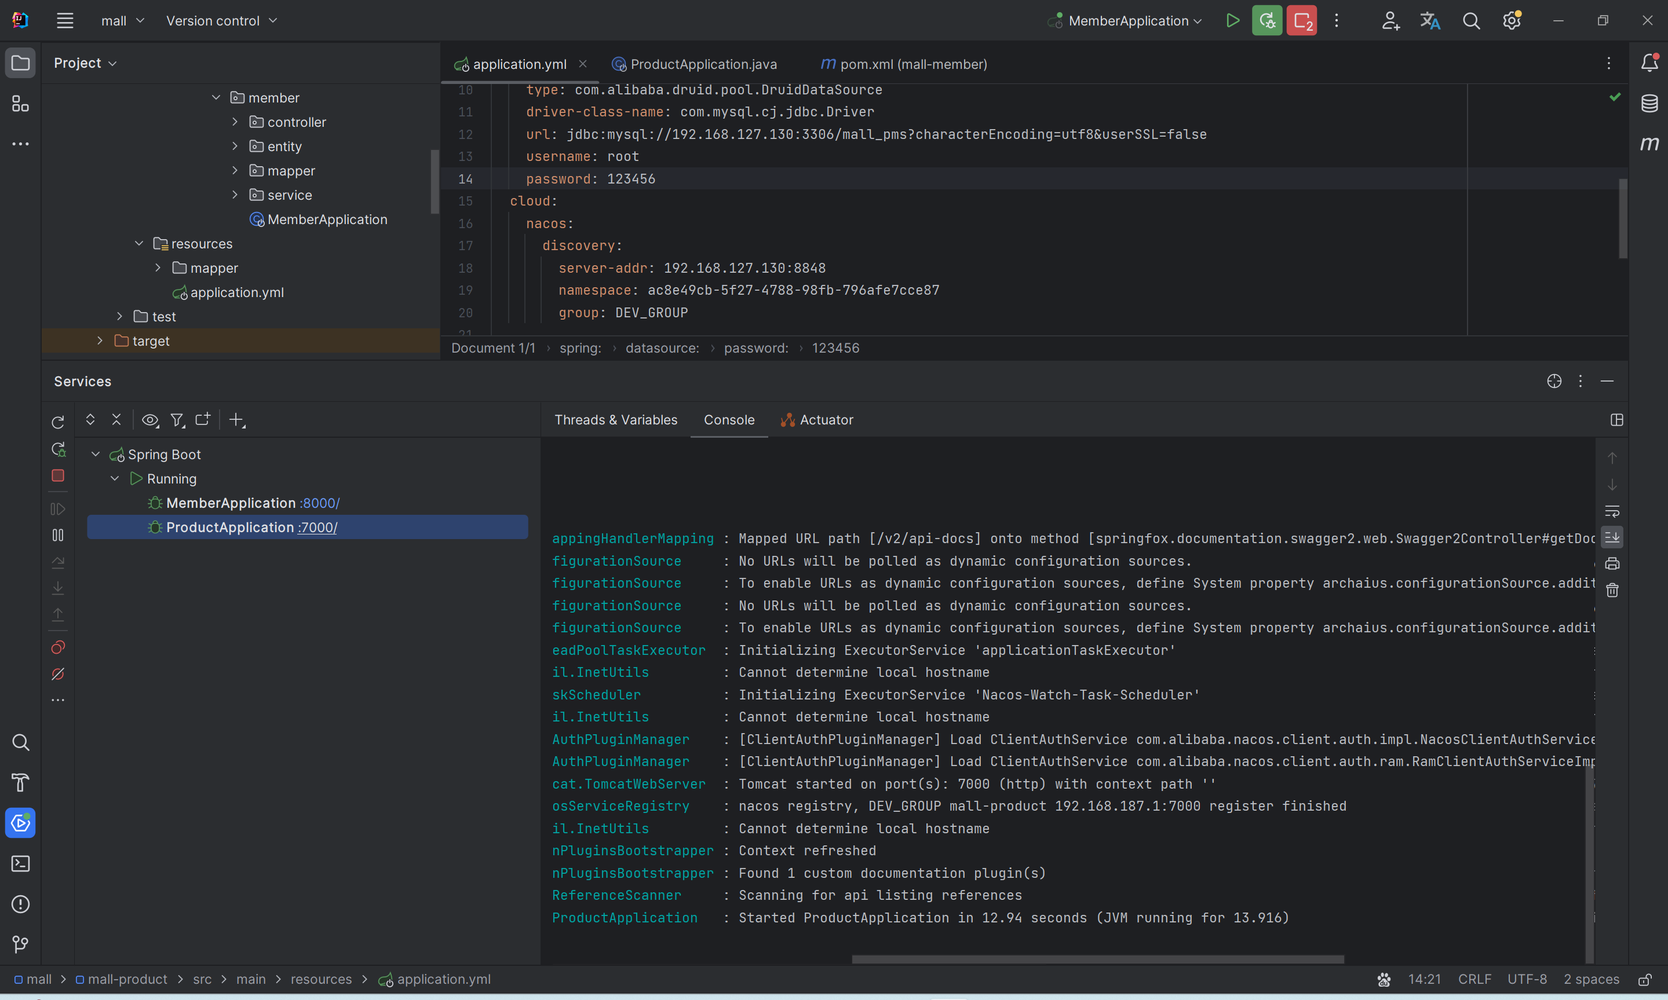Toggle soft-wrap in the console
The height and width of the screenshot is (1000, 1668).
pos(1612,511)
